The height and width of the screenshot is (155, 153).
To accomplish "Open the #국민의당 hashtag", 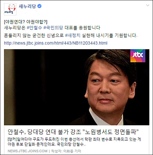I will [53, 28].
